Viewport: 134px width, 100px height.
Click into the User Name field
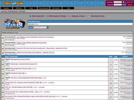click(118, 2)
